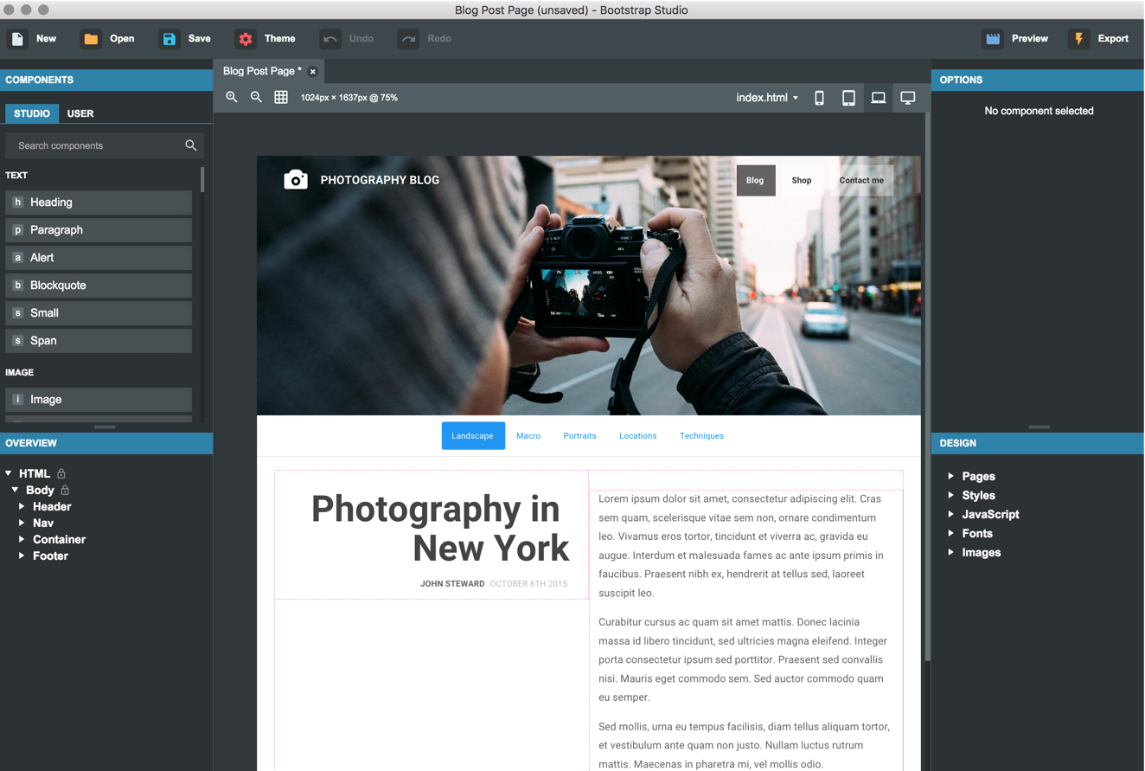Click the Shop button in page header
The height and width of the screenshot is (771, 1145).
point(802,181)
